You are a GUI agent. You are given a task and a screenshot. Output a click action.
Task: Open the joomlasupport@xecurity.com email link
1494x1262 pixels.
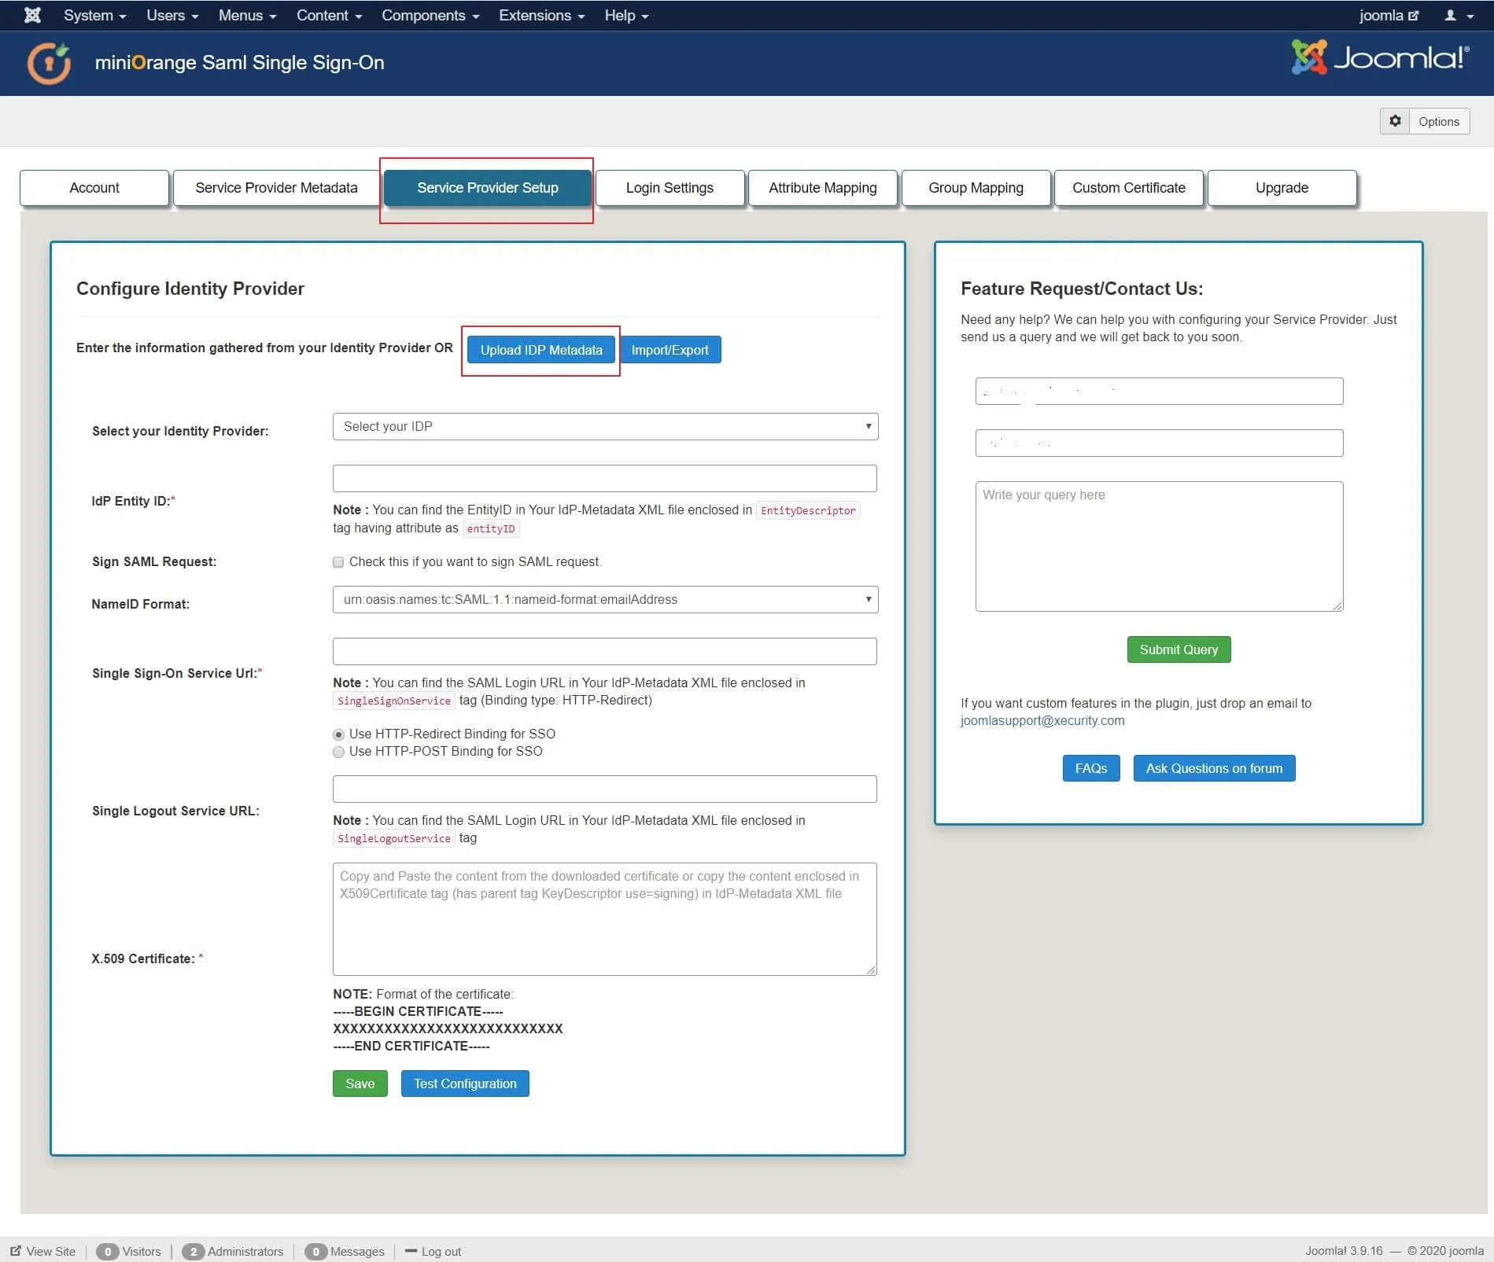pyautogui.click(x=1042, y=720)
